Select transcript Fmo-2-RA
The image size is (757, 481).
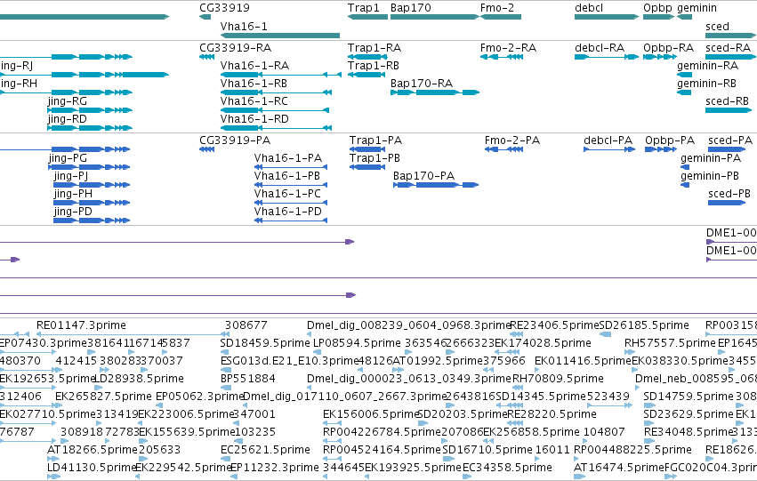coord(508,48)
